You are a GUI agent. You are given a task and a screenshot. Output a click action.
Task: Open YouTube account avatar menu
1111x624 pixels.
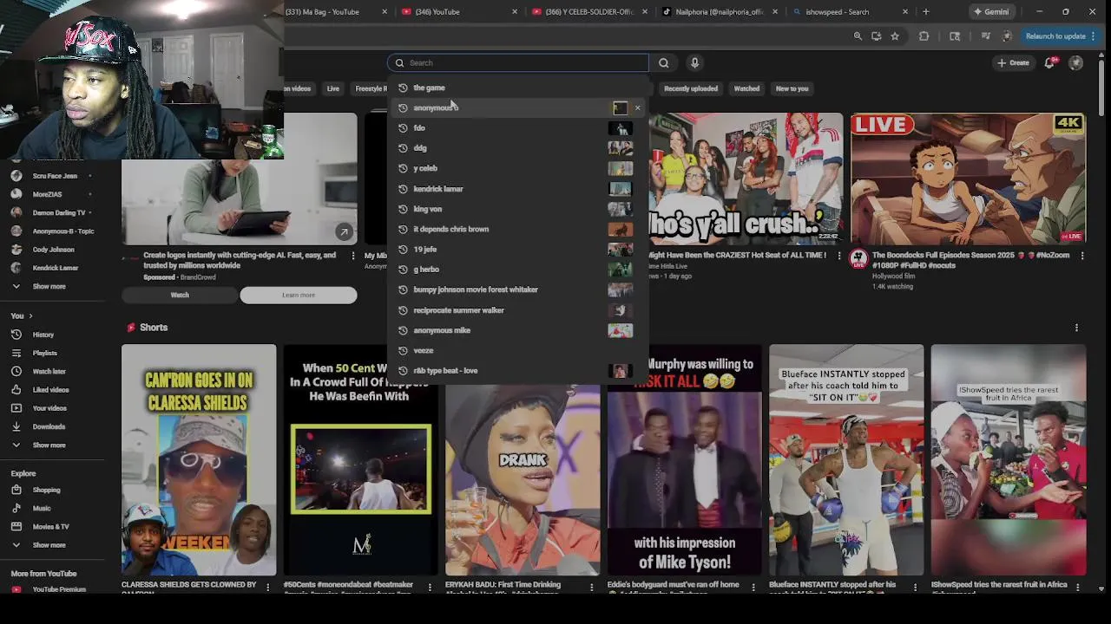point(1075,62)
